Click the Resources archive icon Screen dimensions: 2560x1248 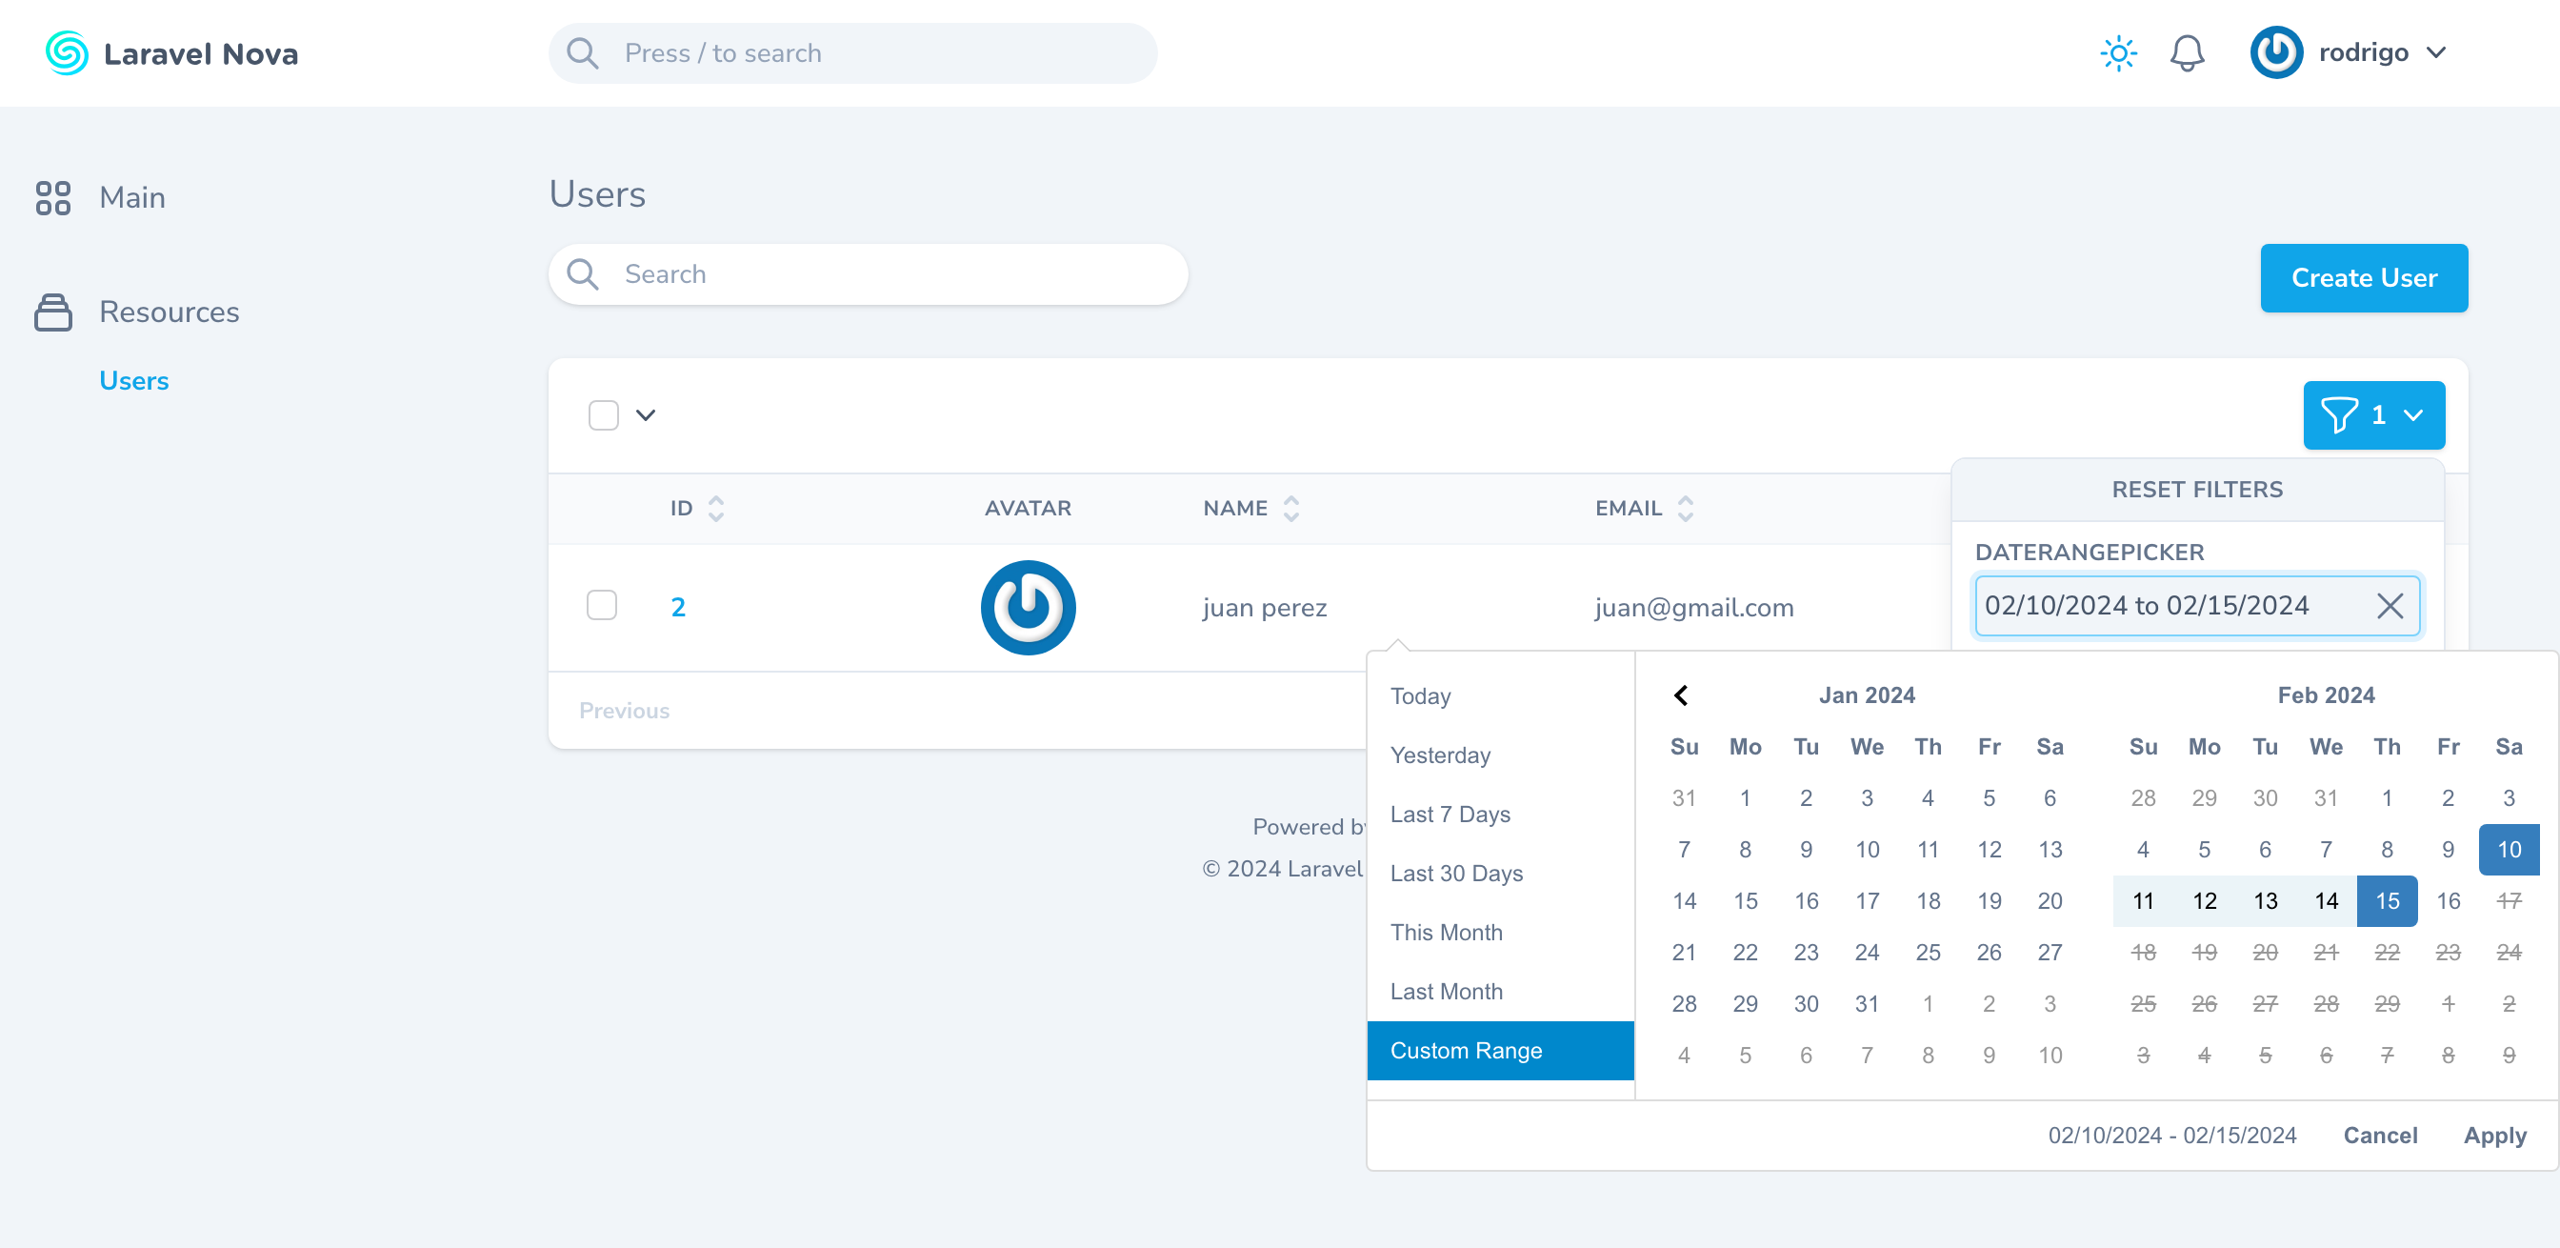point(53,312)
